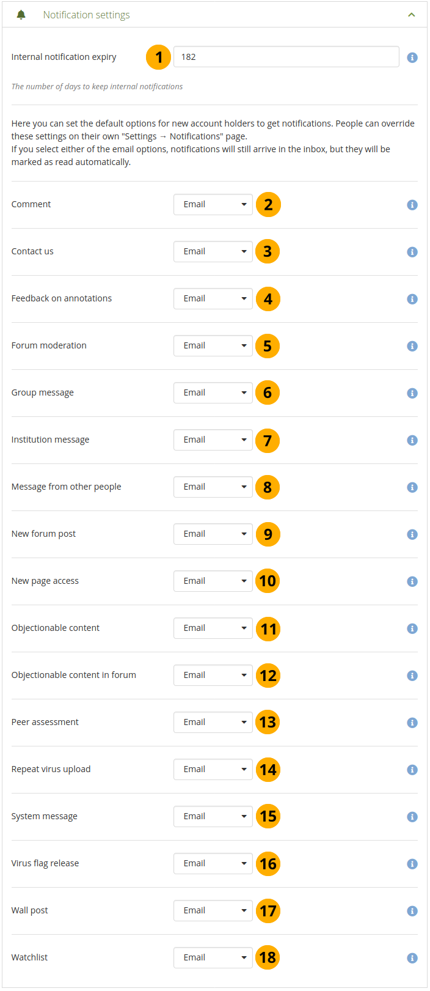The image size is (430, 991).
Task: Expand the Message from other people dropdown
Action: coord(213,487)
